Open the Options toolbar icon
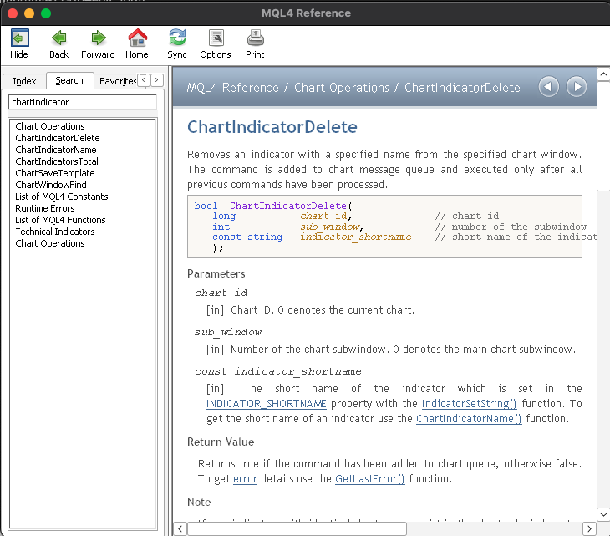 216,43
